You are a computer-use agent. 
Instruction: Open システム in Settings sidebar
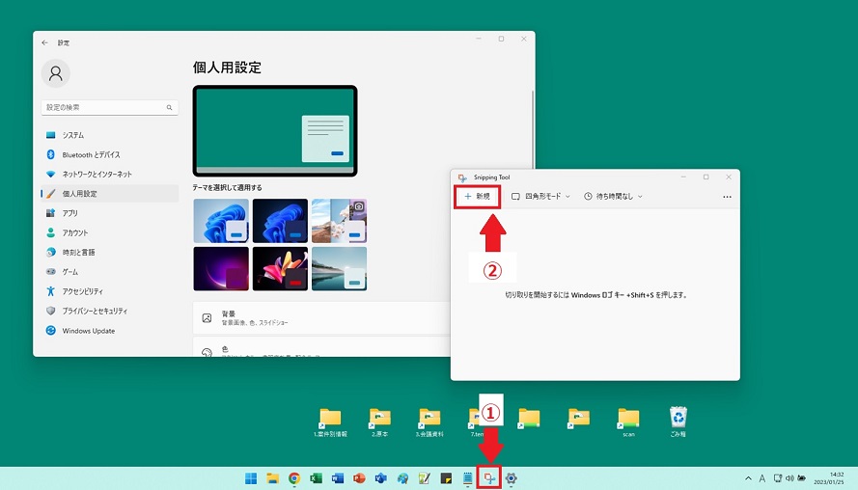[x=109, y=135]
